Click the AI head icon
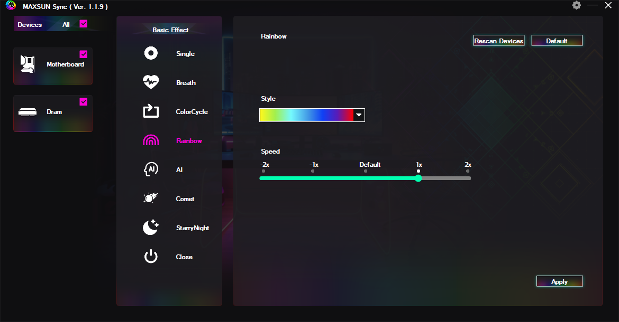Screen dimensions: 619x322 [151, 169]
